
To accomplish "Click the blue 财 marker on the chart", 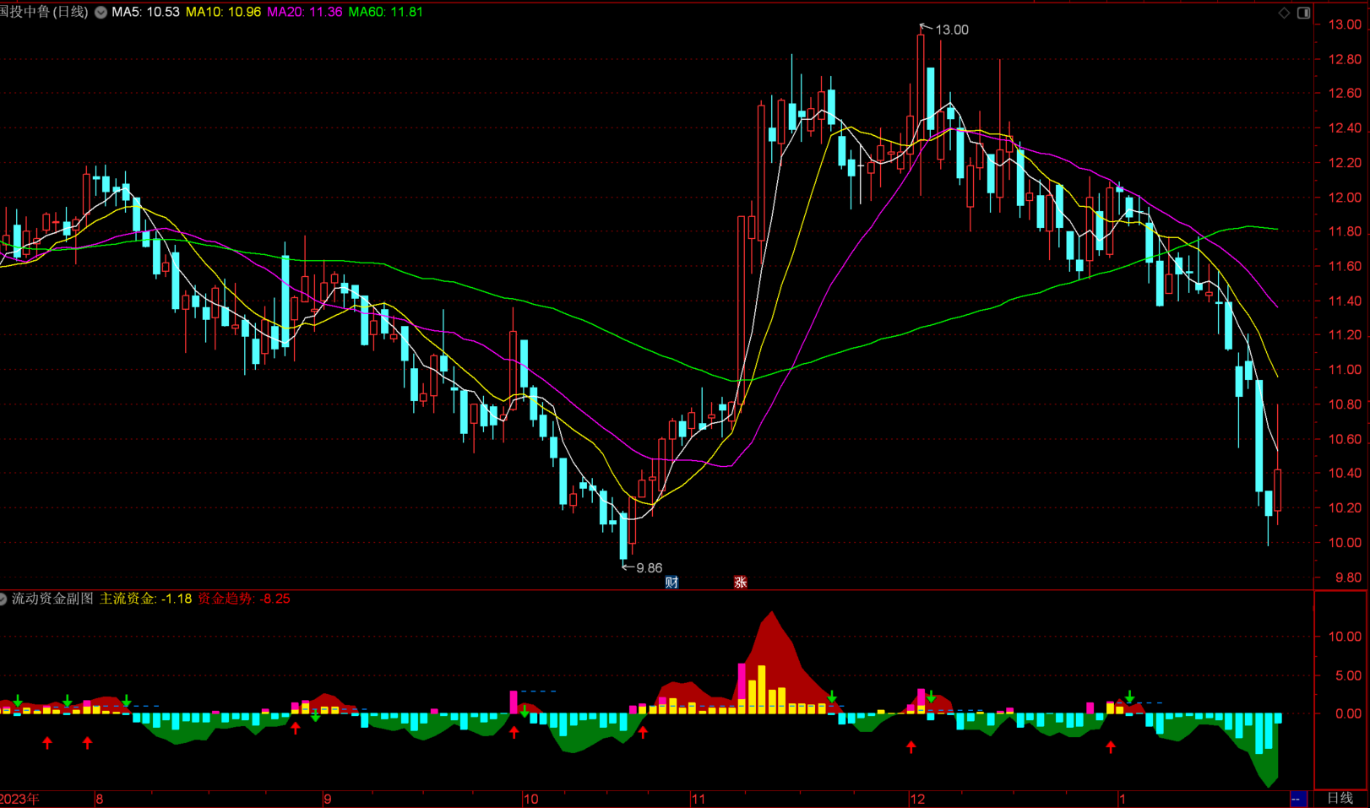I will 671,582.
